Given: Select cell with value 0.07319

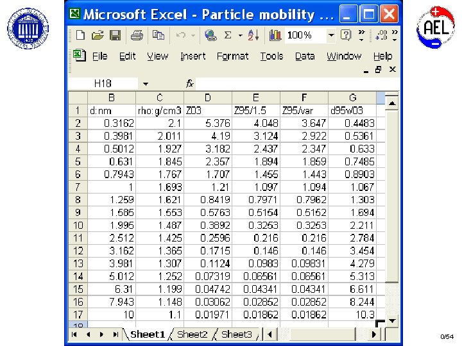Looking at the screenshot, I should pyautogui.click(x=208, y=276).
